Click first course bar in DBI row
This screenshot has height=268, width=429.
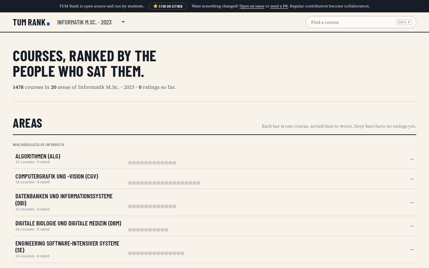point(130,206)
